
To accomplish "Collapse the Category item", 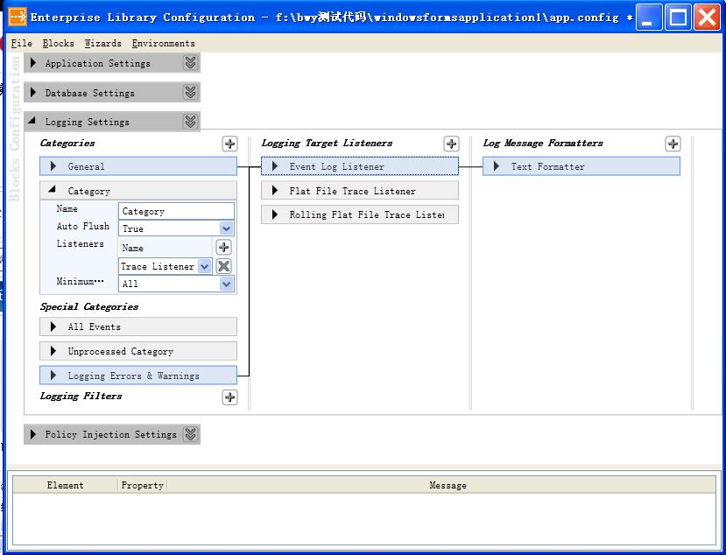I will click(53, 189).
